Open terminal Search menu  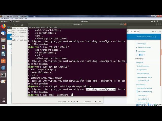point(43,27)
